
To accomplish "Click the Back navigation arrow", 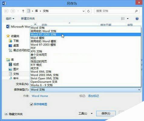I will coord(6,11).
